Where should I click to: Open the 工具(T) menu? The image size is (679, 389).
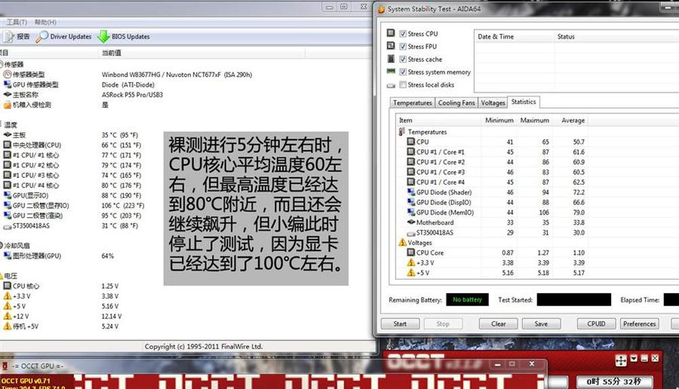tap(16, 22)
